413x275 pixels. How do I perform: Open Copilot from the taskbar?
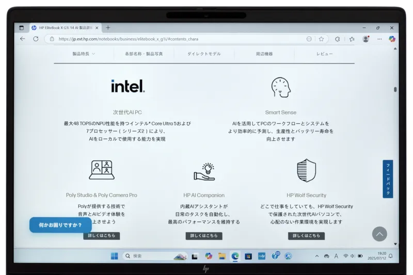[209, 256]
